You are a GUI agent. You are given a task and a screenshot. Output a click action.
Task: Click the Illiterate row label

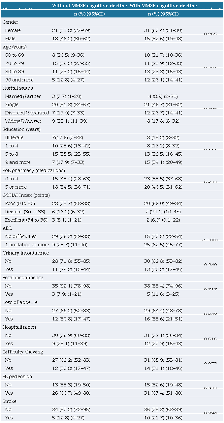pos(14,137)
